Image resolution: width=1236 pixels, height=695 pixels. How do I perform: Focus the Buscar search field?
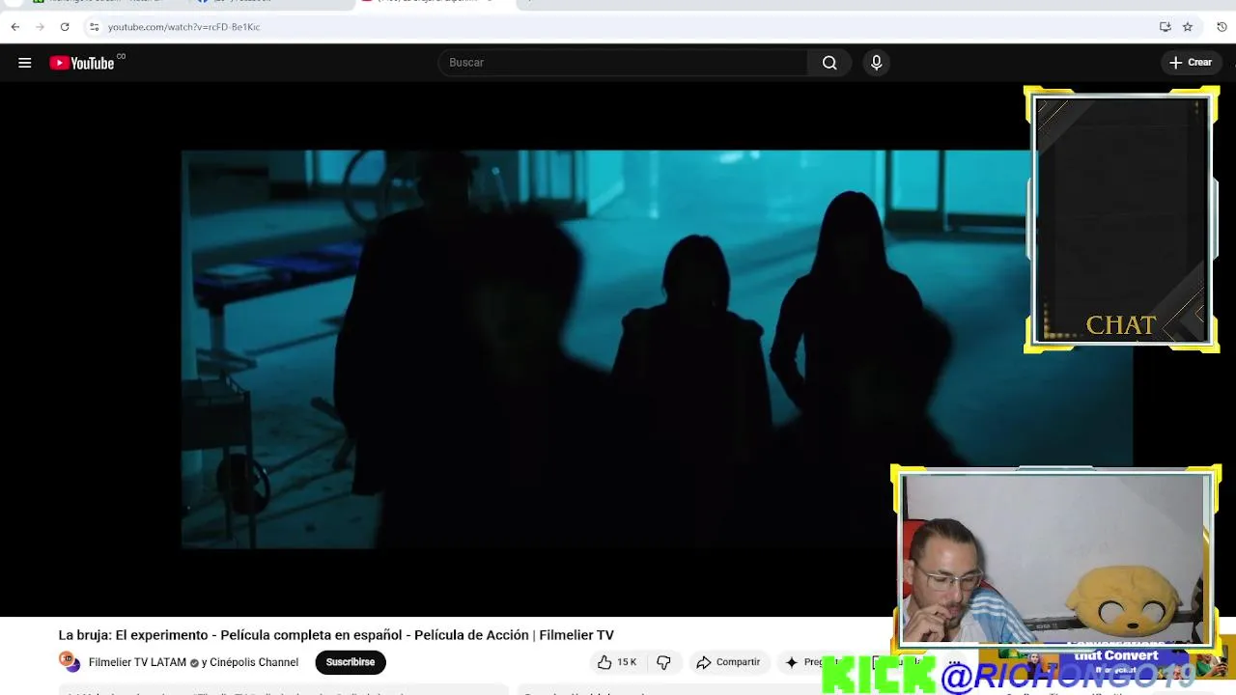coord(623,63)
